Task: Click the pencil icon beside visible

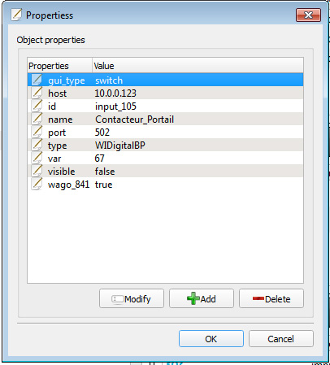Action: click(37, 171)
